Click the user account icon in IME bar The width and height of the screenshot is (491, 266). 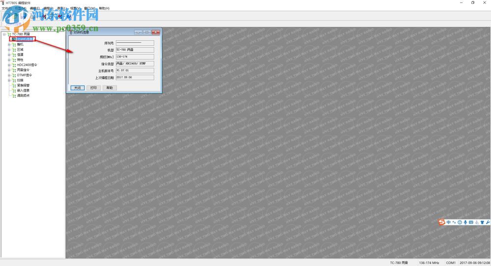(477, 222)
